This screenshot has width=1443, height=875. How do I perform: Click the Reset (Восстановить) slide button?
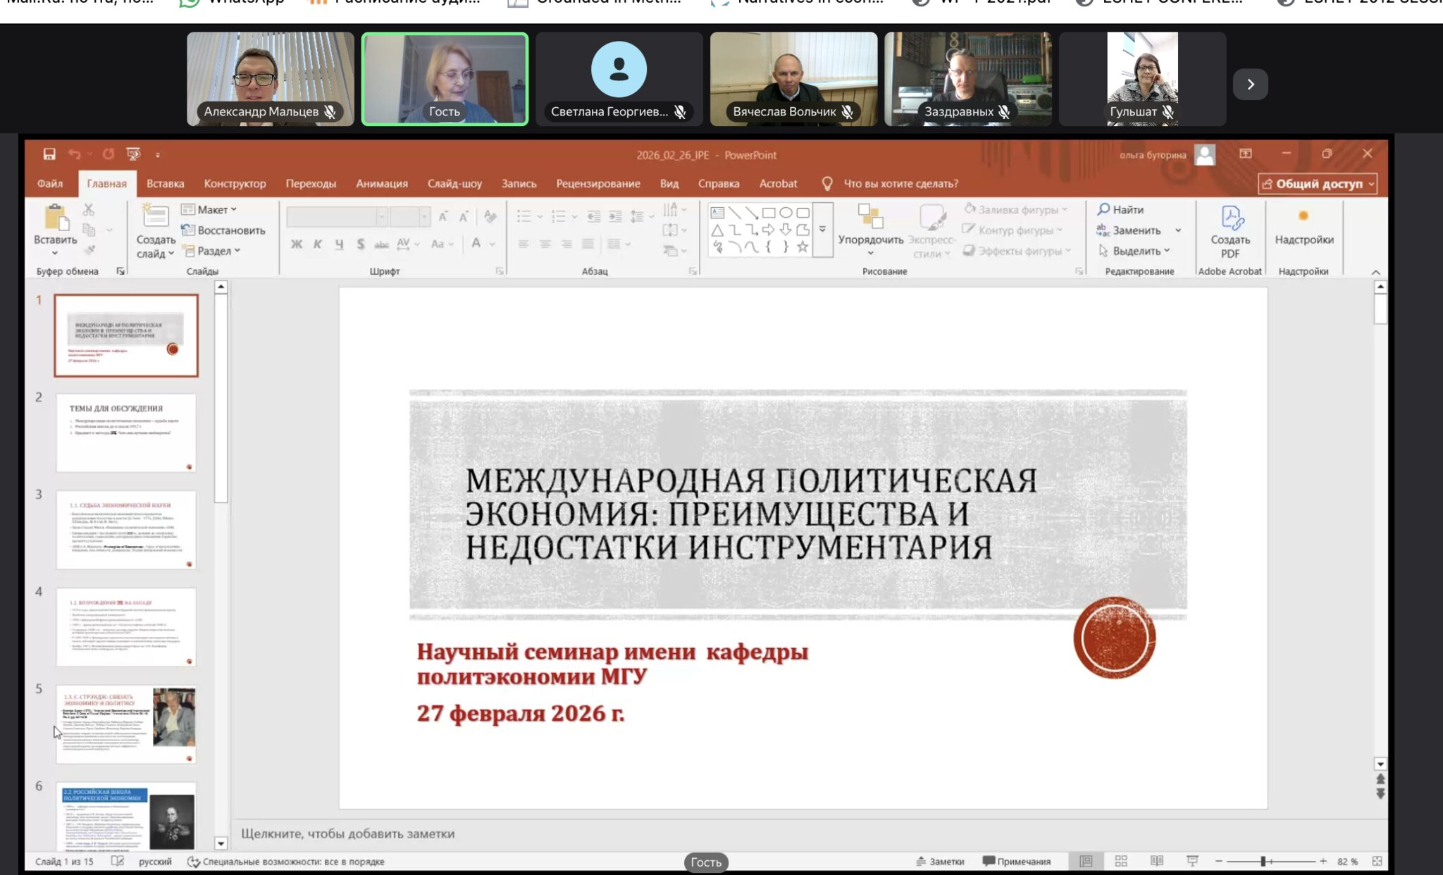(223, 230)
